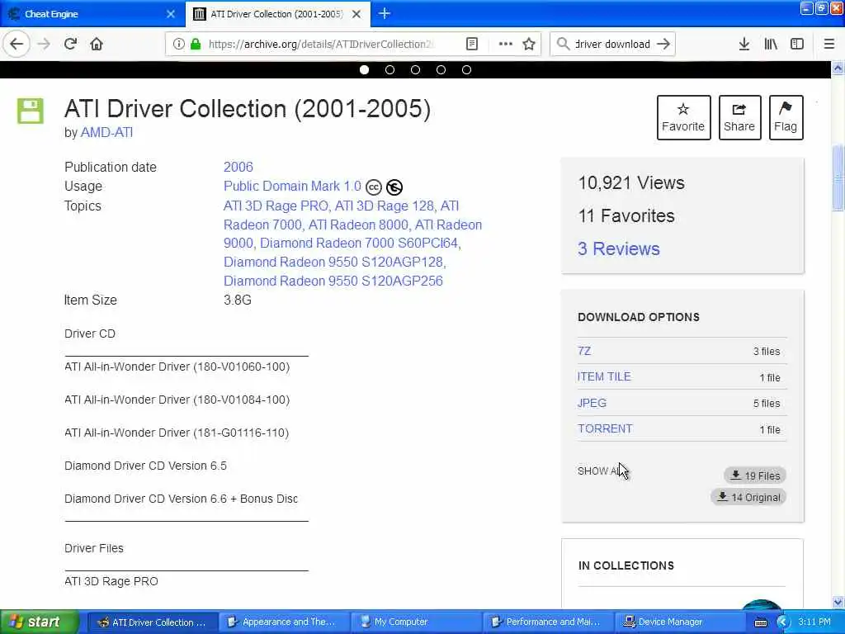Go back with the browser back arrow
Viewport: 845px width, 634px height.
17,44
